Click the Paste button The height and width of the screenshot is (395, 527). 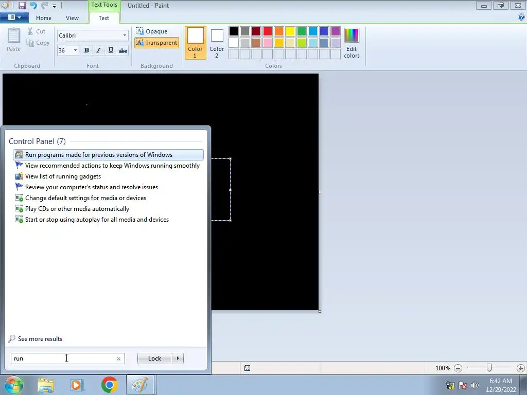pos(13,40)
